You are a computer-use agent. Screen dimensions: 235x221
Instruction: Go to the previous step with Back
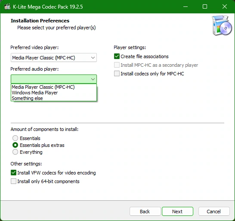145,212
